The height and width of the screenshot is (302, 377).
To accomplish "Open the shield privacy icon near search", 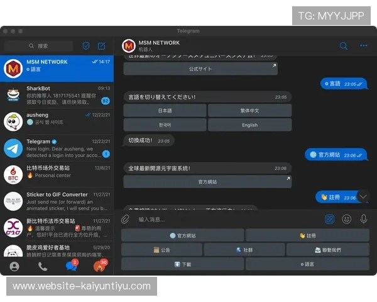I will [x=86, y=46].
